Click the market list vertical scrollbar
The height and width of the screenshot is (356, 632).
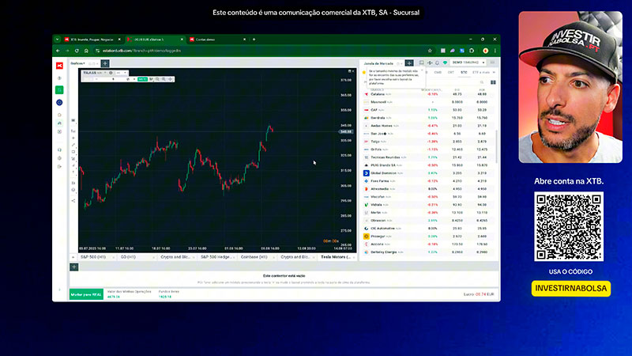(x=497, y=146)
